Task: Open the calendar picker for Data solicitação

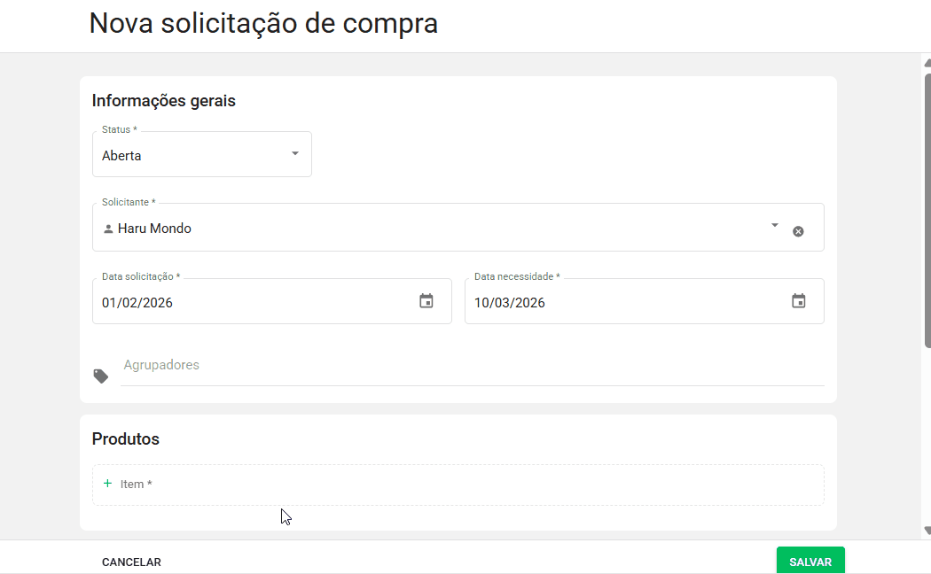Action: pos(426,301)
